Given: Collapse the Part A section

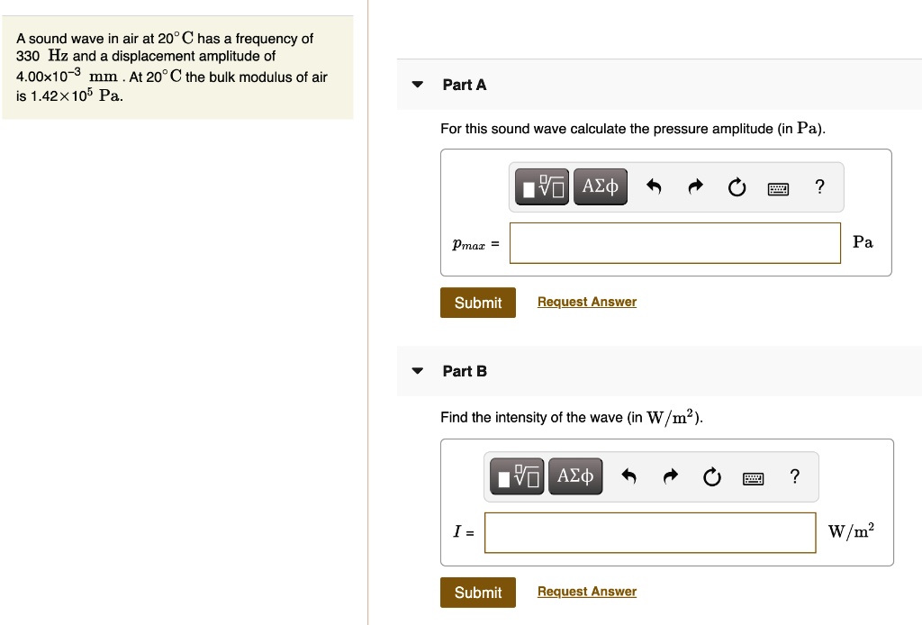Looking at the screenshot, I should [417, 85].
